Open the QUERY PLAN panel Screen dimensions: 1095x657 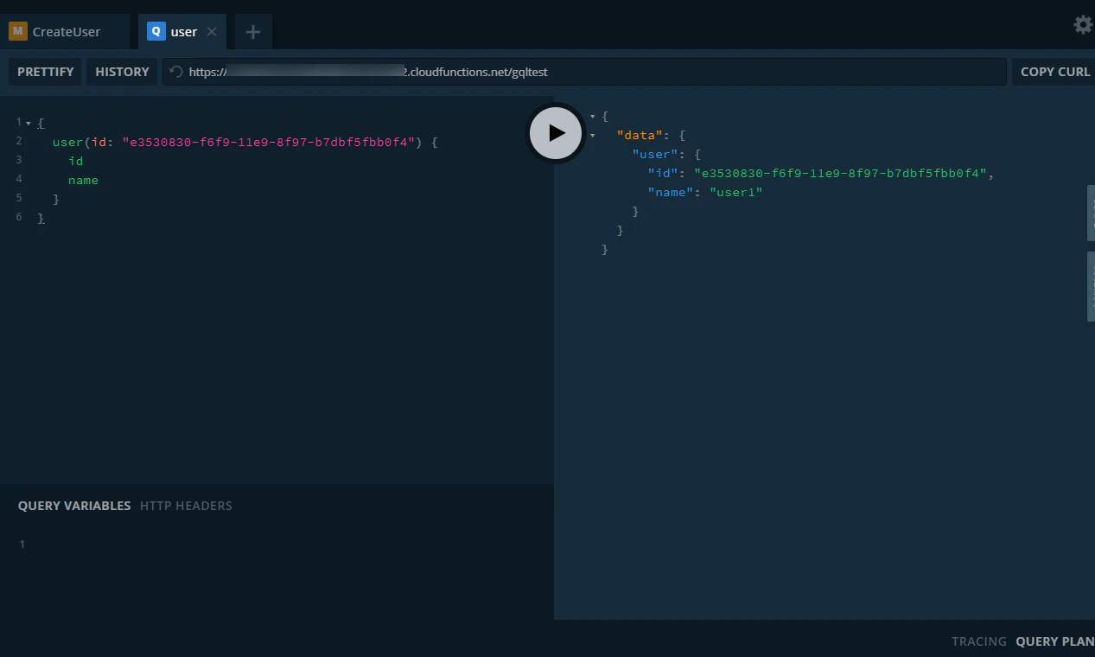click(x=1054, y=641)
